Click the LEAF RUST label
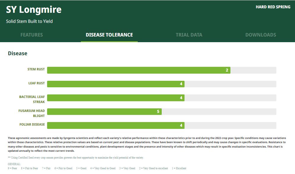The image size is (295, 174). (36, 83)
